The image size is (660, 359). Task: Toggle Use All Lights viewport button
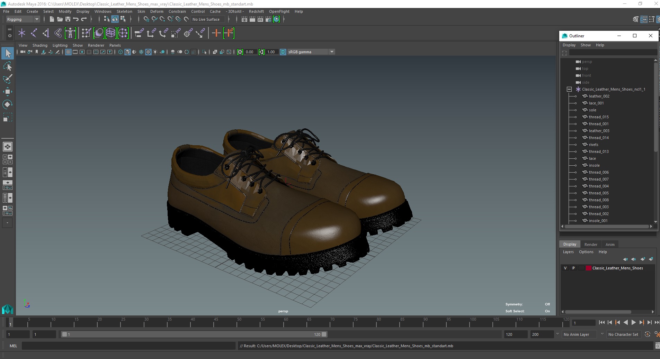coord(155,52)
